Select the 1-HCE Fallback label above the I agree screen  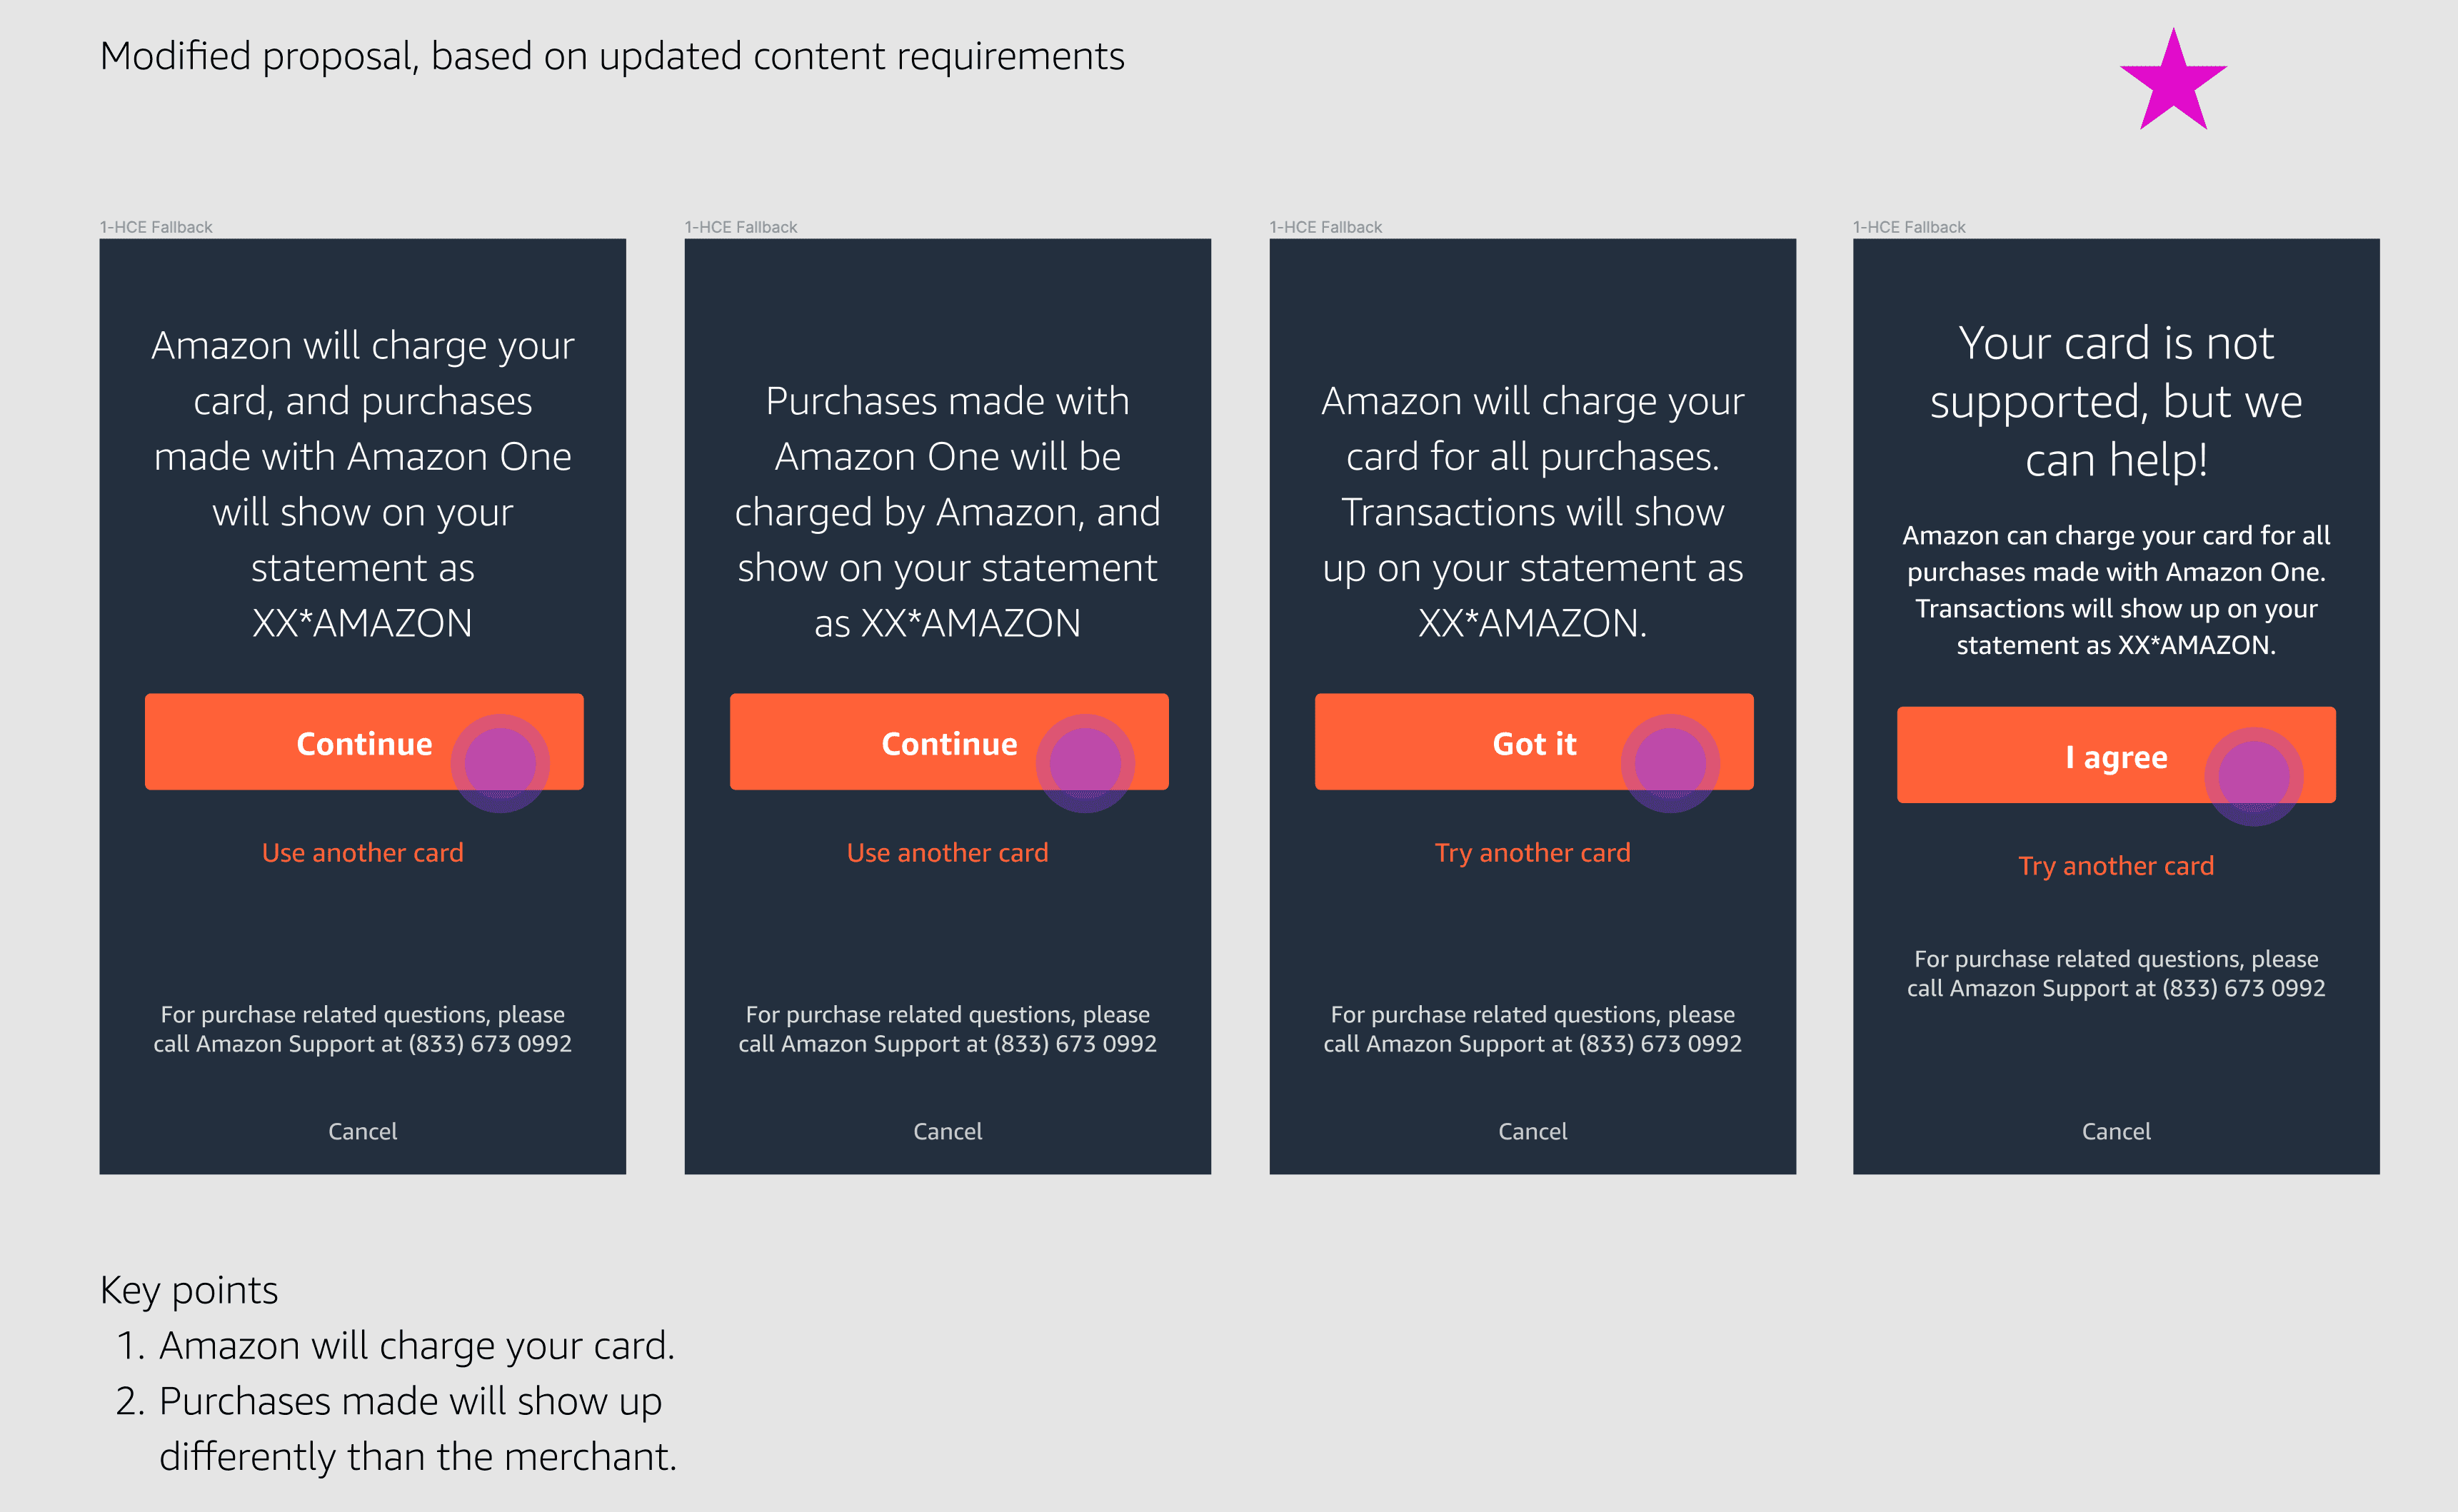pyautogui.click(x=1909, y=227)
